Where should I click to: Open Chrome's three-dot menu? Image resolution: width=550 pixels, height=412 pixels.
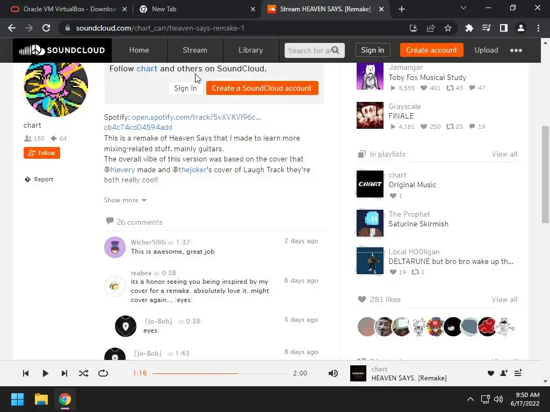(x=538, y=28)
